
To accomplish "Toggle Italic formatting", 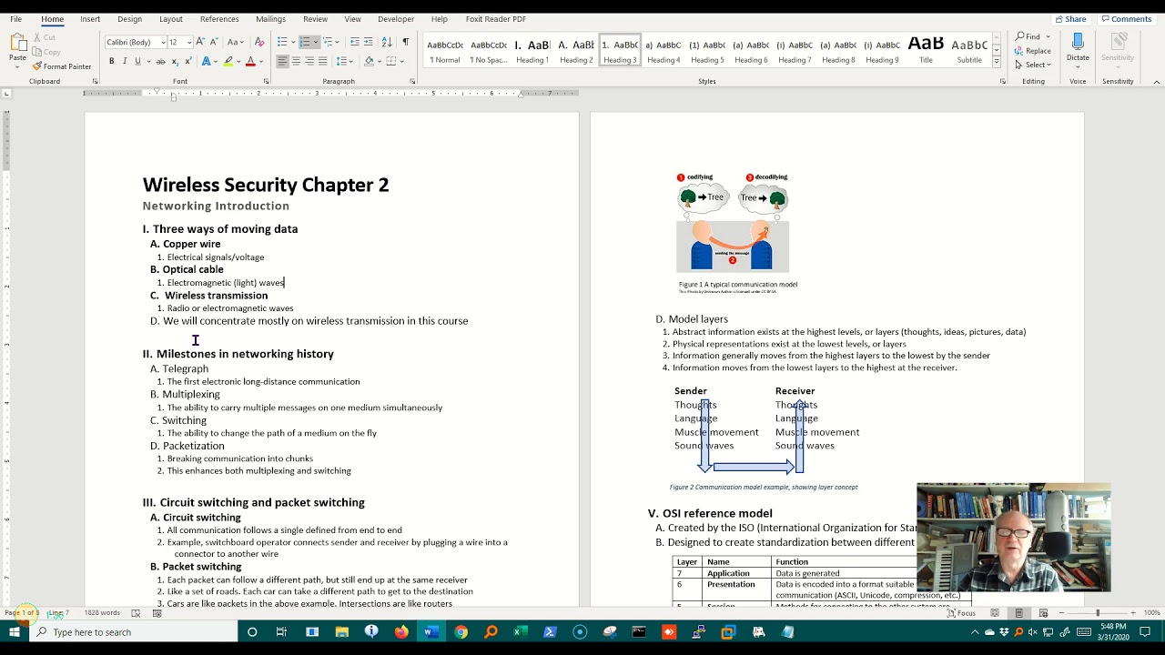I will click(125, 61).
